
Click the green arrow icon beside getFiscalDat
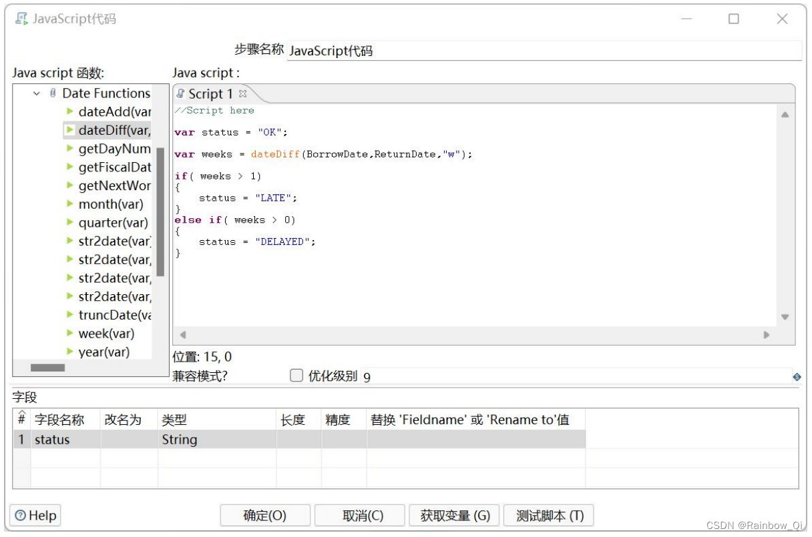tap(70, 167)
